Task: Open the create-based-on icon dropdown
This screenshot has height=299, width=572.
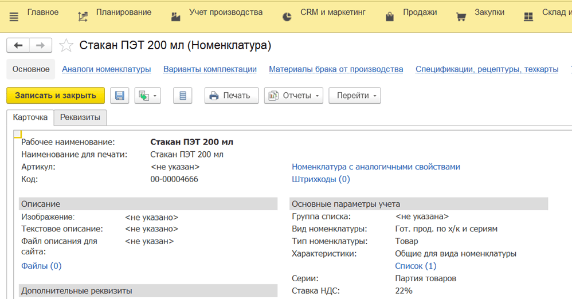Action: click(148, 96)
